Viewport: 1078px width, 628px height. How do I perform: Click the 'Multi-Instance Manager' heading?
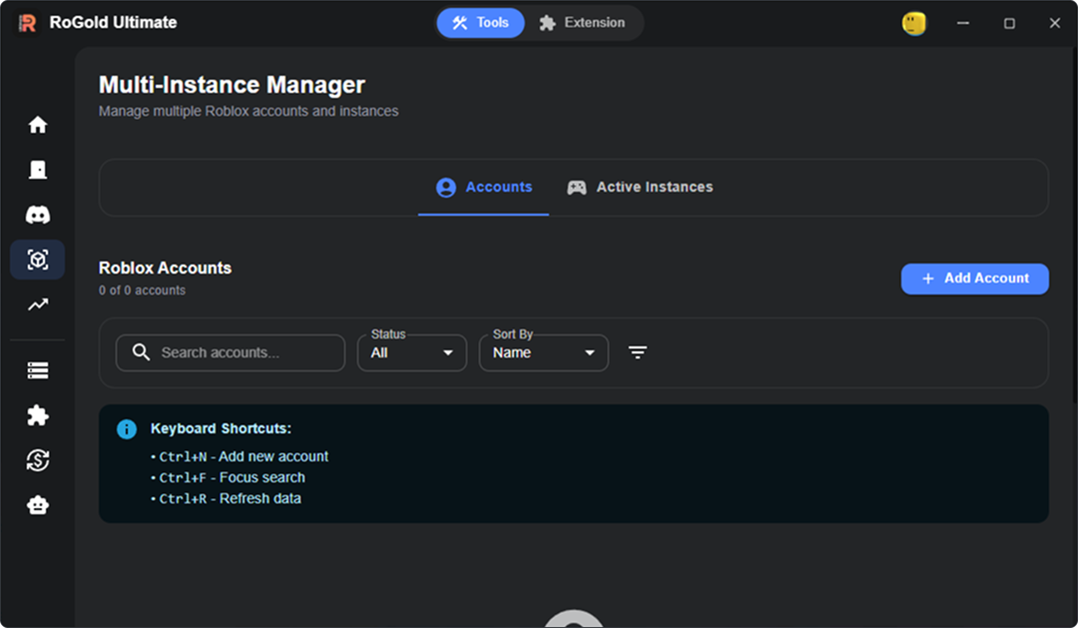click(232, 85)
